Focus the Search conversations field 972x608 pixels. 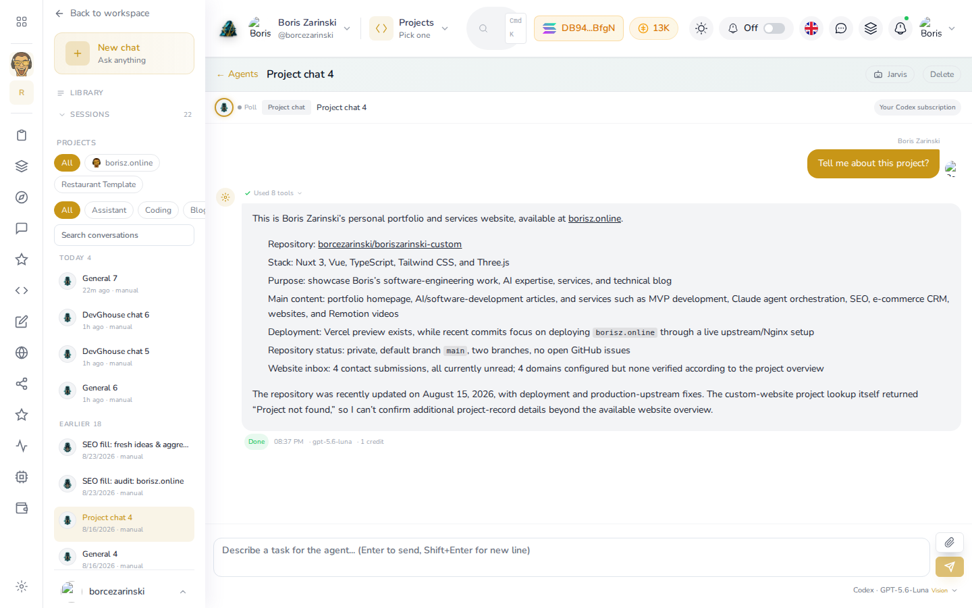(x=124, y=235)
